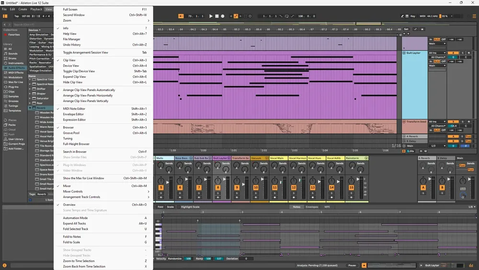
Task: Click the orange hamburger menu icon
Action: pyautogui.click(x=474, y=16)
